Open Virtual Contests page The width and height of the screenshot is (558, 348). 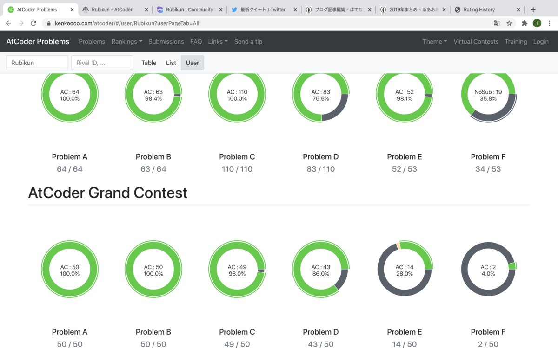476,41
